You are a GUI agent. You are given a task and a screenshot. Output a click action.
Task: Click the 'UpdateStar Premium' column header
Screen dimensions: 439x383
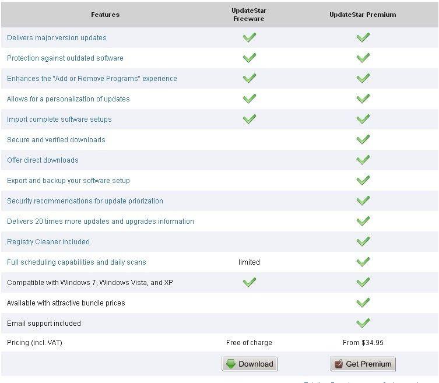click(362, 15)
